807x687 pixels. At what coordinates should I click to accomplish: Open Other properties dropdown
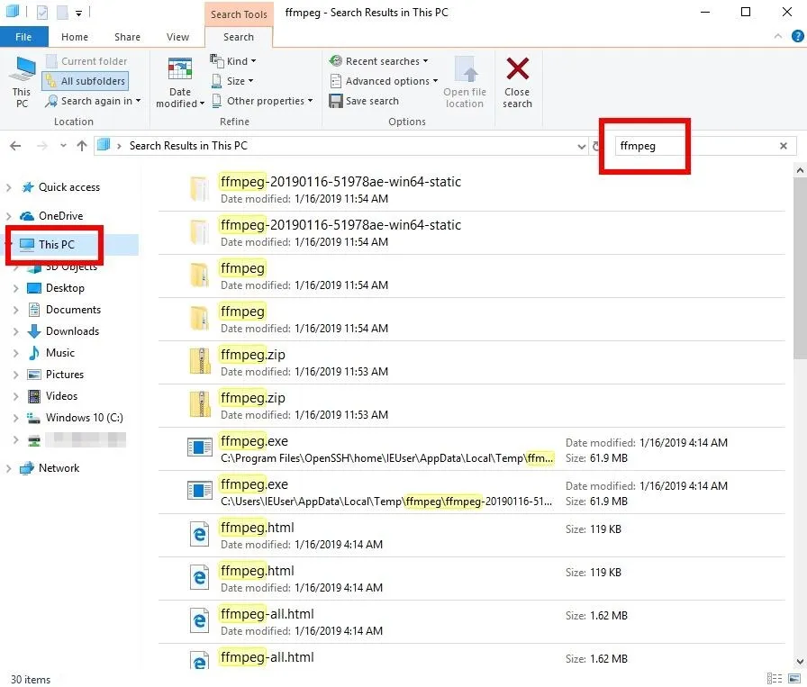coord(263,101)
